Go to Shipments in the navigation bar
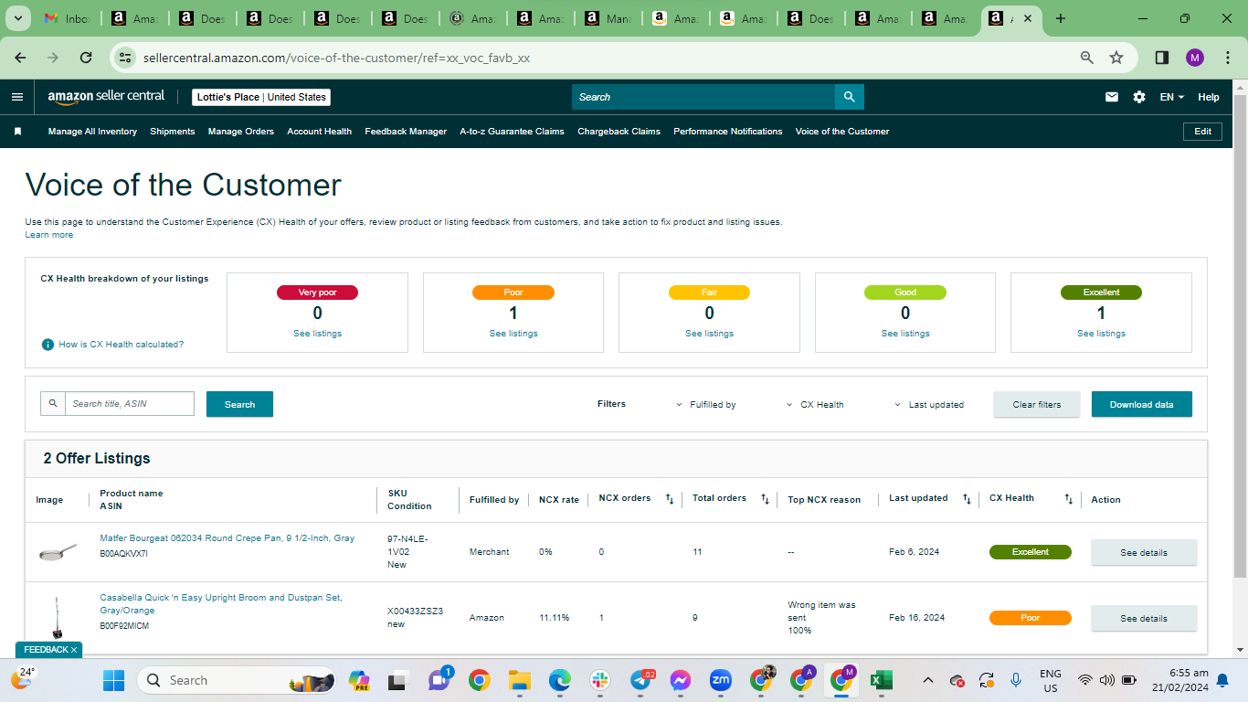1248x702 pixels. [x=173, y=132]
